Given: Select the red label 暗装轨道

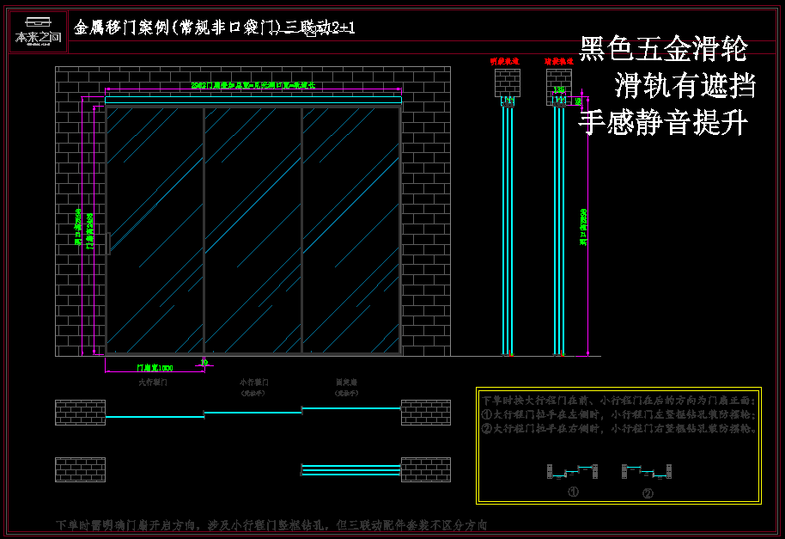Looking at the screenshot, I should (x=559, y=62).
